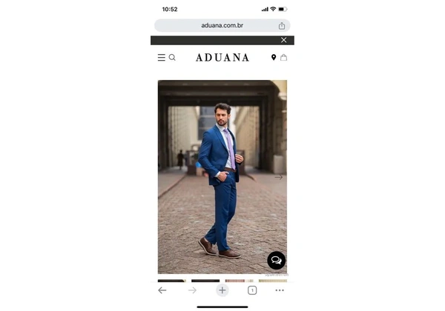Select the beige product thumbnail
The image size is (445, 311).
click(273, 281)
